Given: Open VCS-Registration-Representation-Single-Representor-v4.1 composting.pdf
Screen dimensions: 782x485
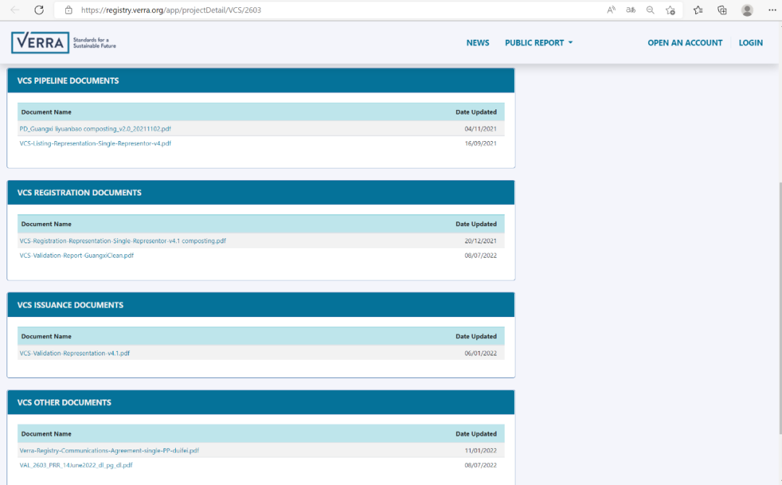Looking at the screenshot, I should click(x=122, y=241).
